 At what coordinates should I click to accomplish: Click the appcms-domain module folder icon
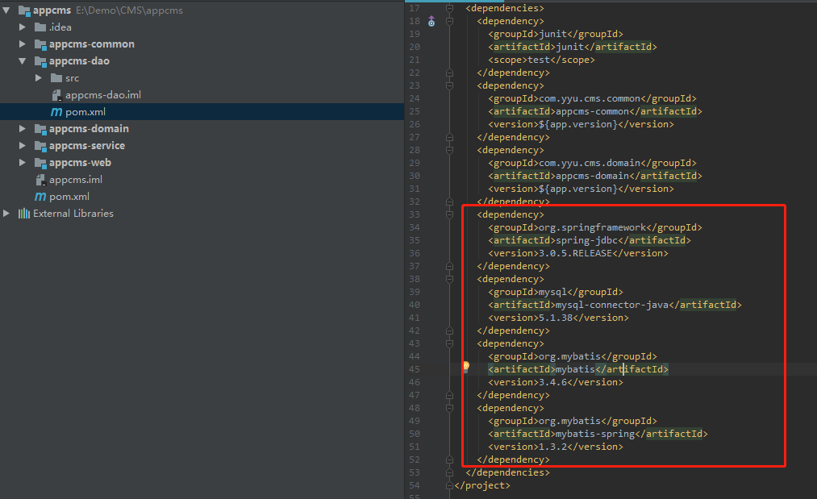coord(40,129)
